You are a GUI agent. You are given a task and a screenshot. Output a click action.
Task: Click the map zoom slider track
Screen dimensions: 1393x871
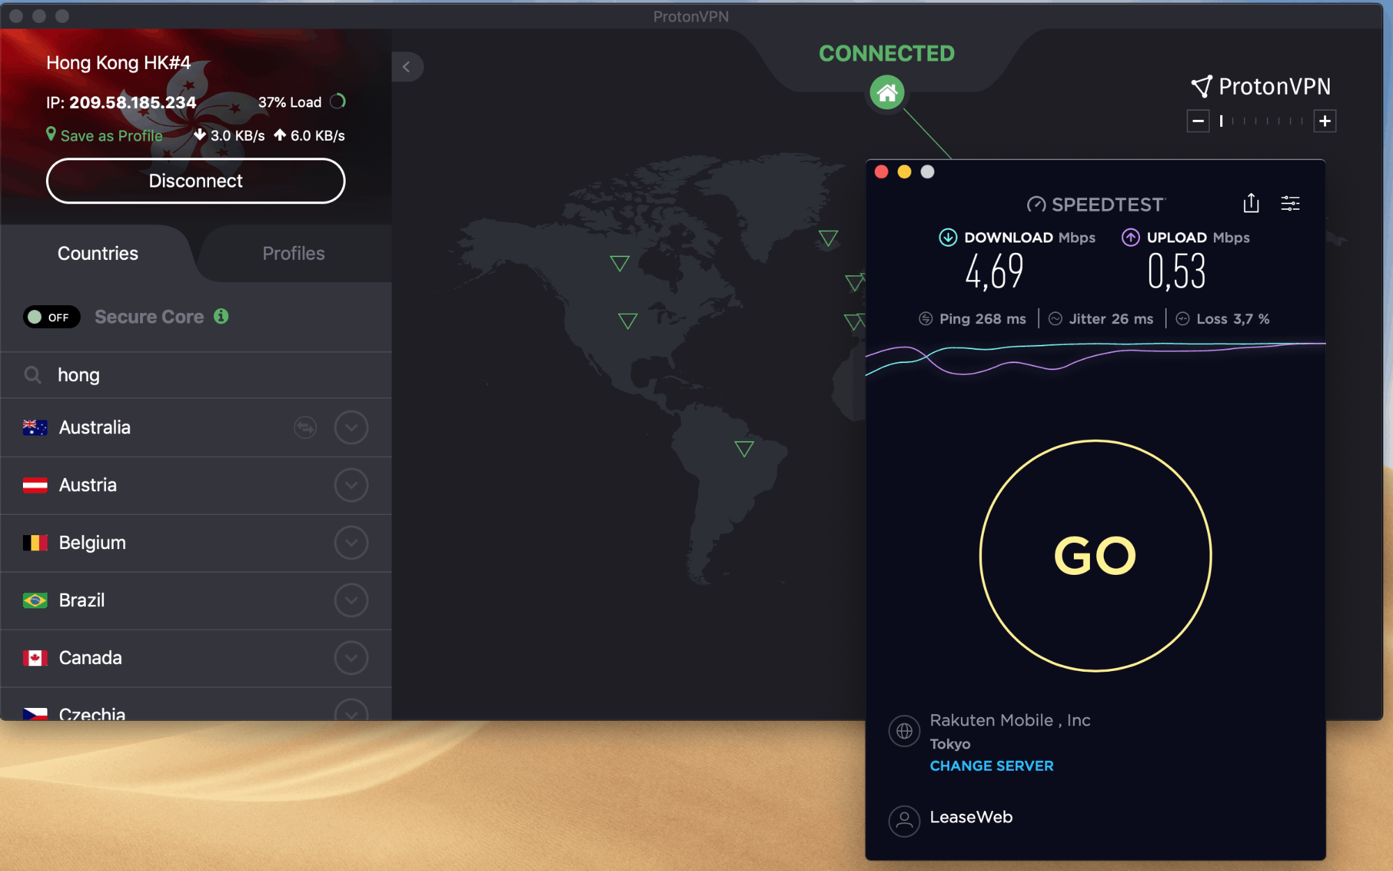click(x=1261, y=121)
